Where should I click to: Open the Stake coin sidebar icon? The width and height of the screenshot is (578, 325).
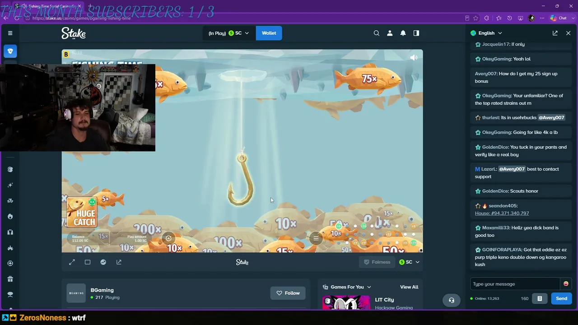coord(10,169)
